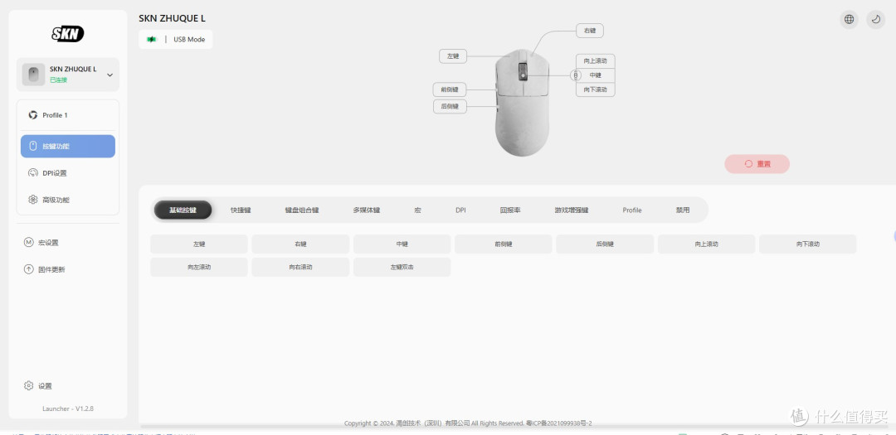Toggle dark mode with the moon icon
Viewport: 896px width, 435px height.
[875, 19]
